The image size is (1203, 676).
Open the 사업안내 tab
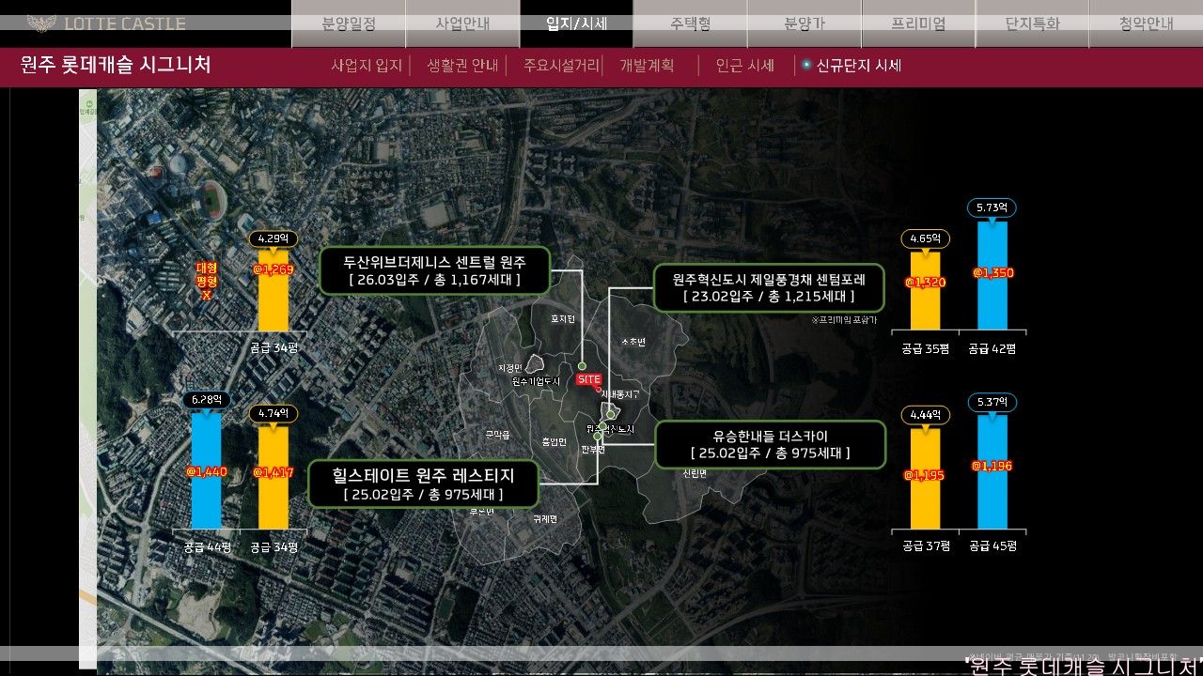pos(462,23)
